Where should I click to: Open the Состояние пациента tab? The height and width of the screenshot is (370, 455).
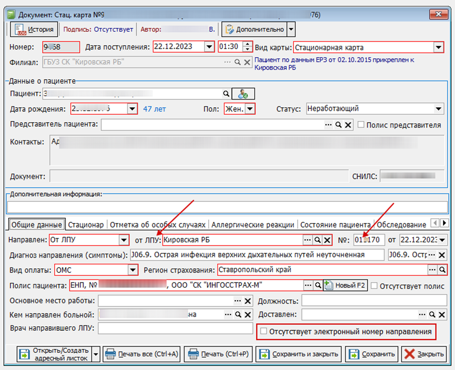336,225
